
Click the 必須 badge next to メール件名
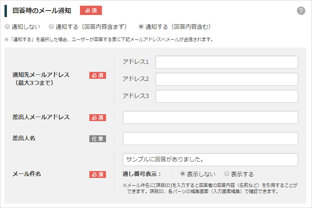97,175
